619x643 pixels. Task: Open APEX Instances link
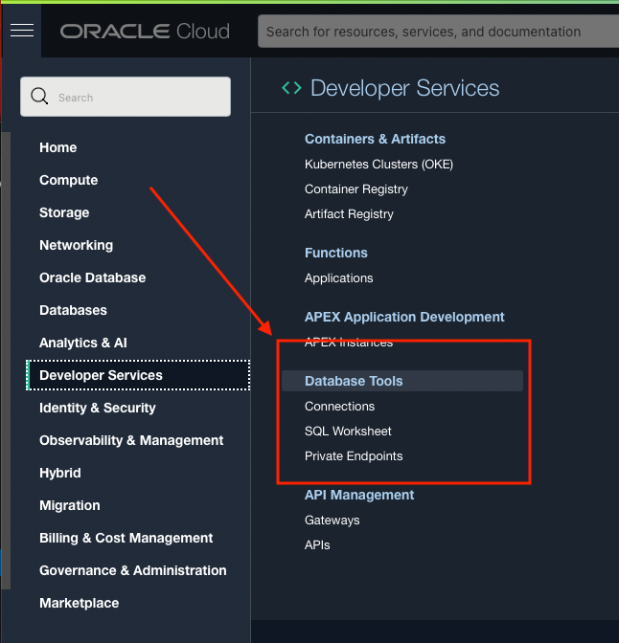coord(348,342)
